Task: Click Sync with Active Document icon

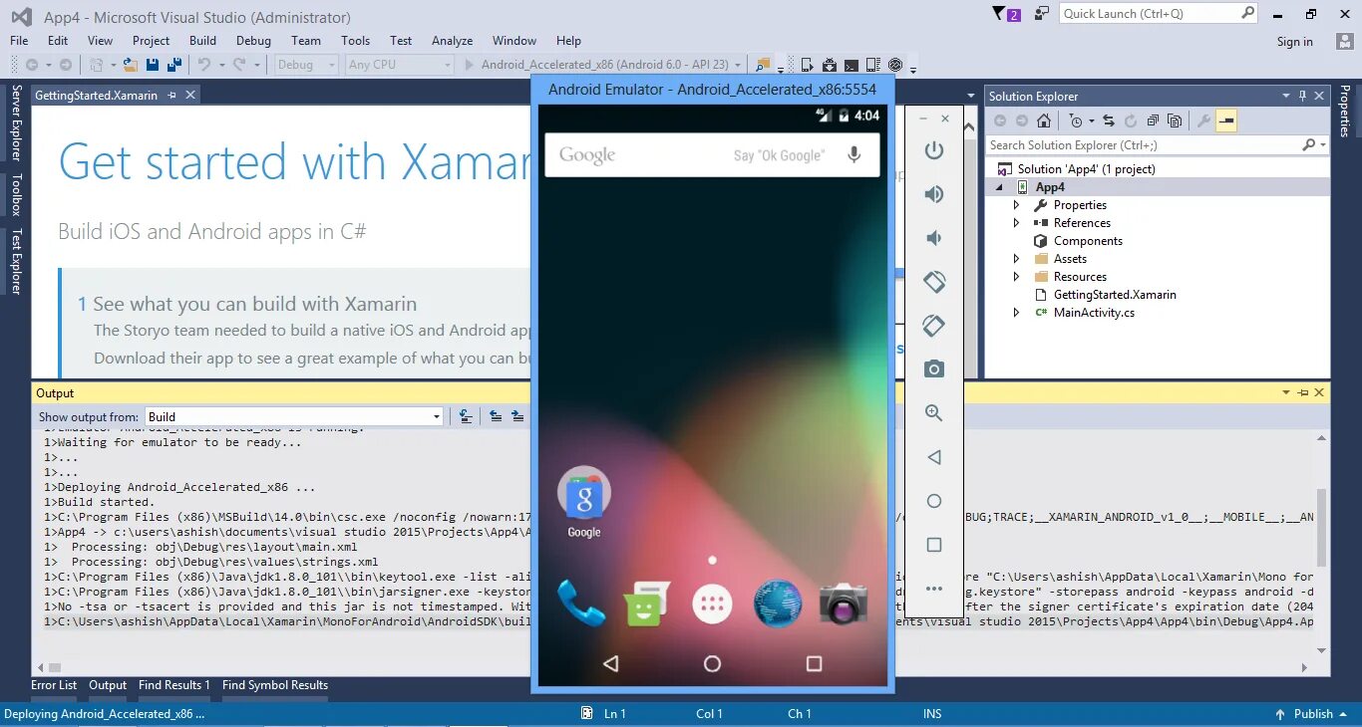Action: point(1109,121)
